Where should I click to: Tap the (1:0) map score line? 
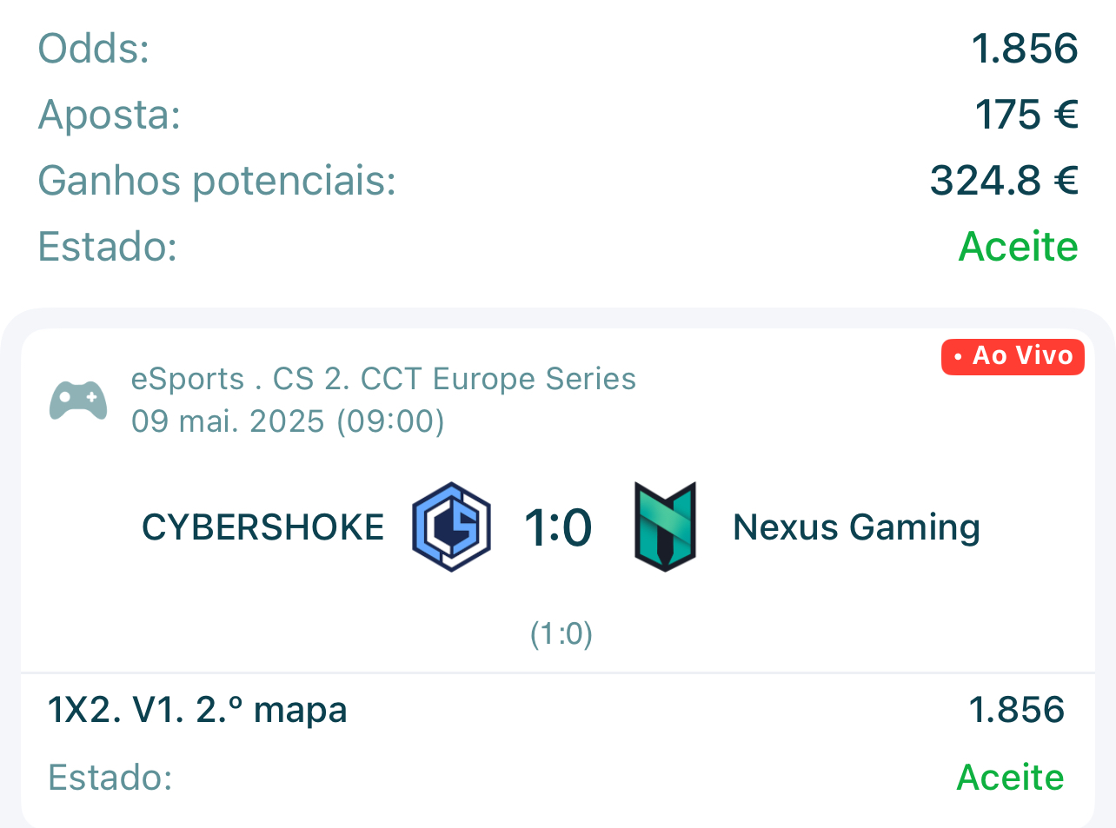click(x=561, y=634)
